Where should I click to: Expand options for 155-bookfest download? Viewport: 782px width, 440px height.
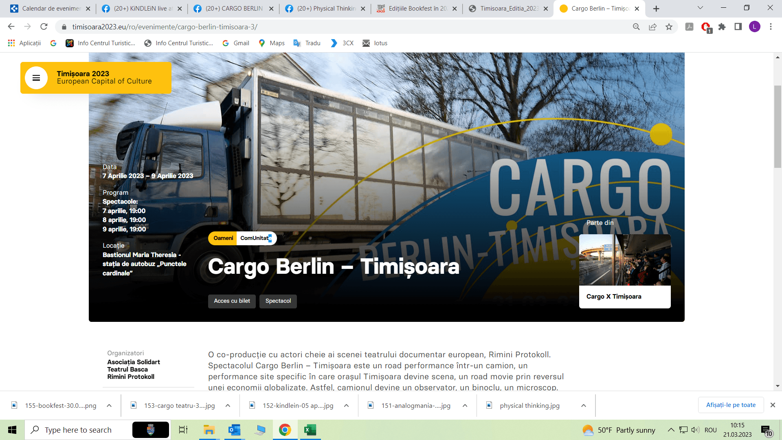point(109,406)
